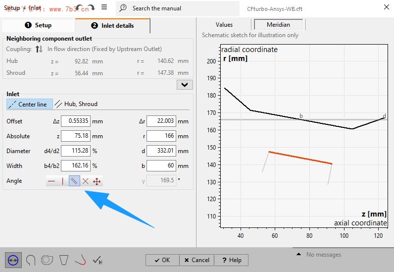Switch to the Setup tab
The width and height of the screenshot is (394, 272).
tap(38, 25)
